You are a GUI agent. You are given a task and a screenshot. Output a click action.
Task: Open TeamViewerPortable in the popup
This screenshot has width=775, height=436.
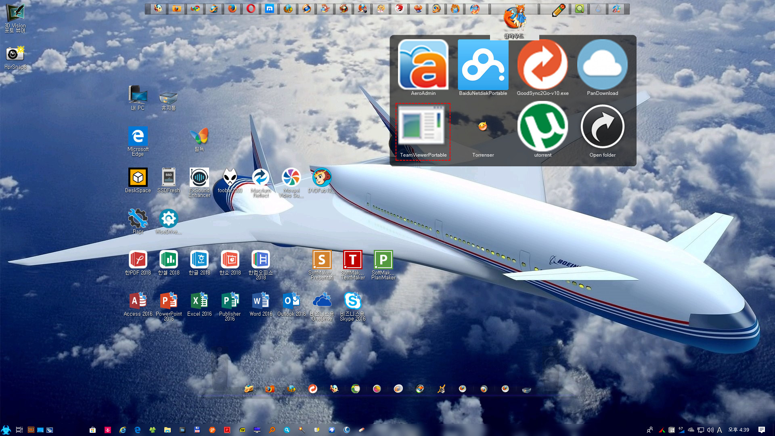tap(423, 132)
